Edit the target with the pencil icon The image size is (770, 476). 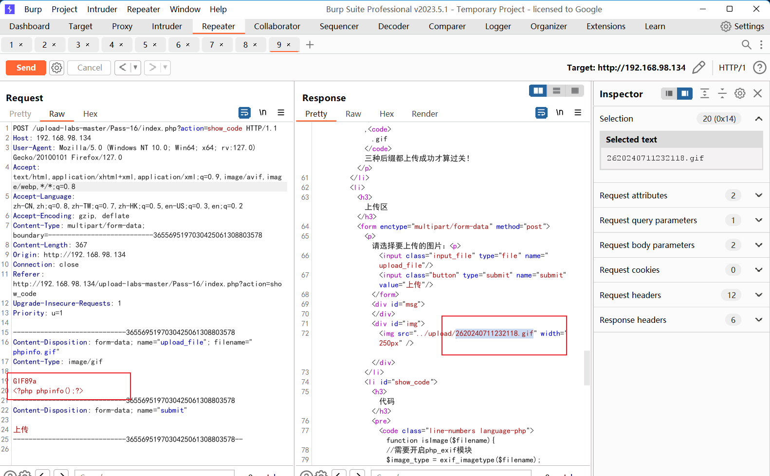point(698,67)
